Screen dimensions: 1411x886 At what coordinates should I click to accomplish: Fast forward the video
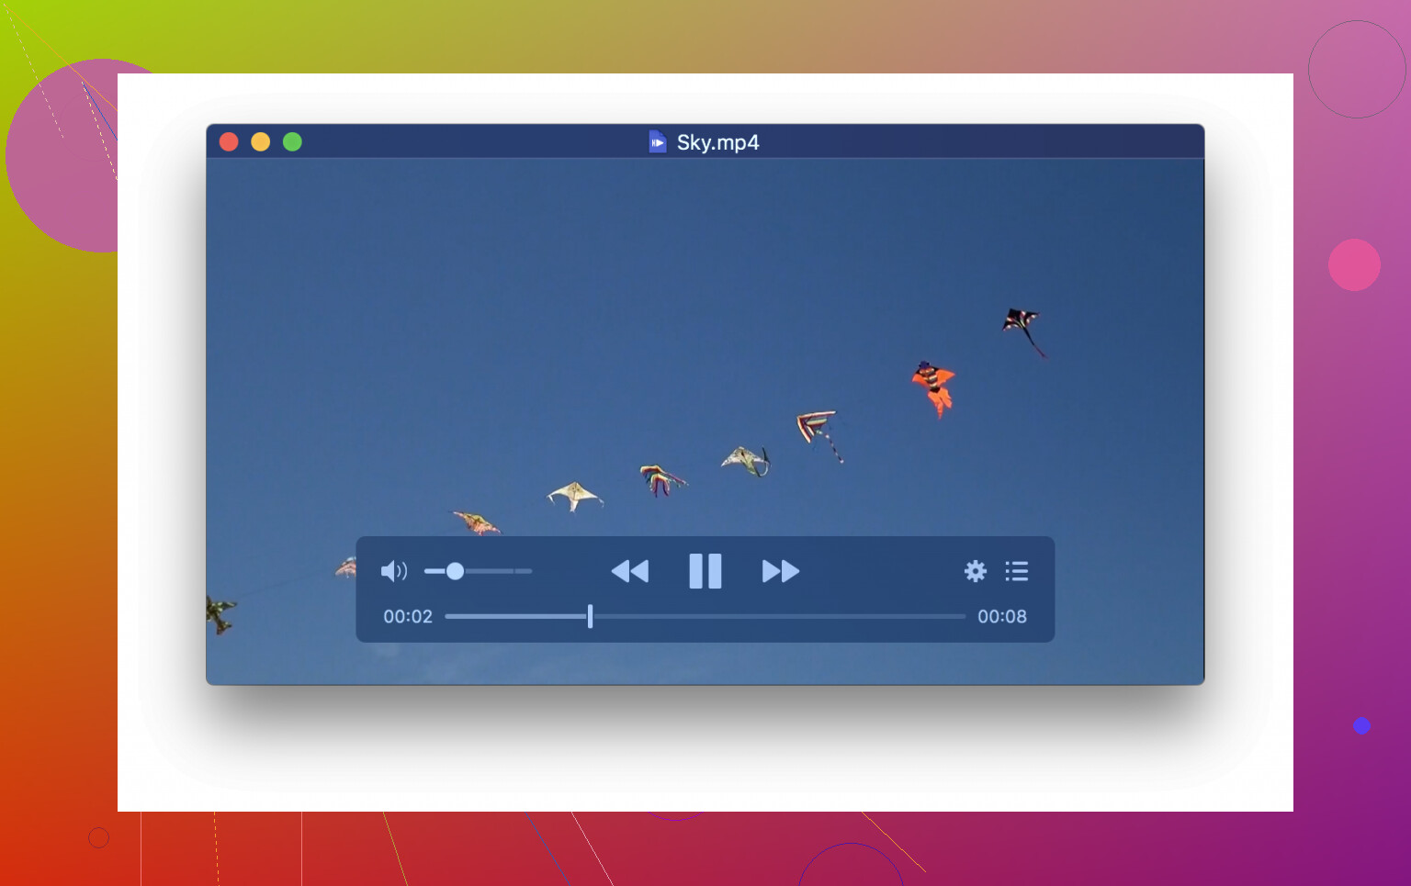coord(781,571)
